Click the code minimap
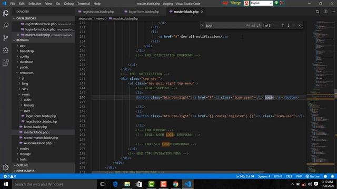Image resolution: width=337 pixels, height=189 pixels. pyautogui.click(x=320, y=97)
